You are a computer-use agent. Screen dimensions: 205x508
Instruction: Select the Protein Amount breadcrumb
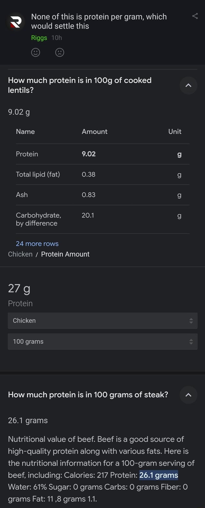[65, 254]
